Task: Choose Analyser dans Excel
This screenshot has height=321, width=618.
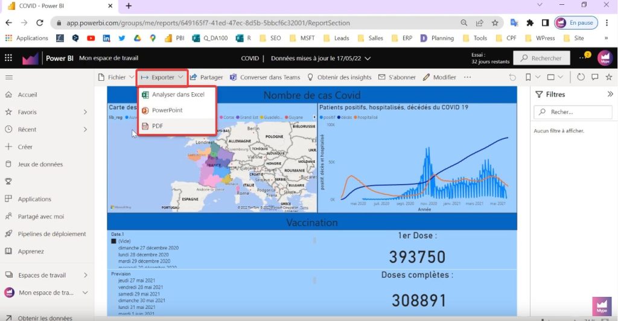Action: 178,94
